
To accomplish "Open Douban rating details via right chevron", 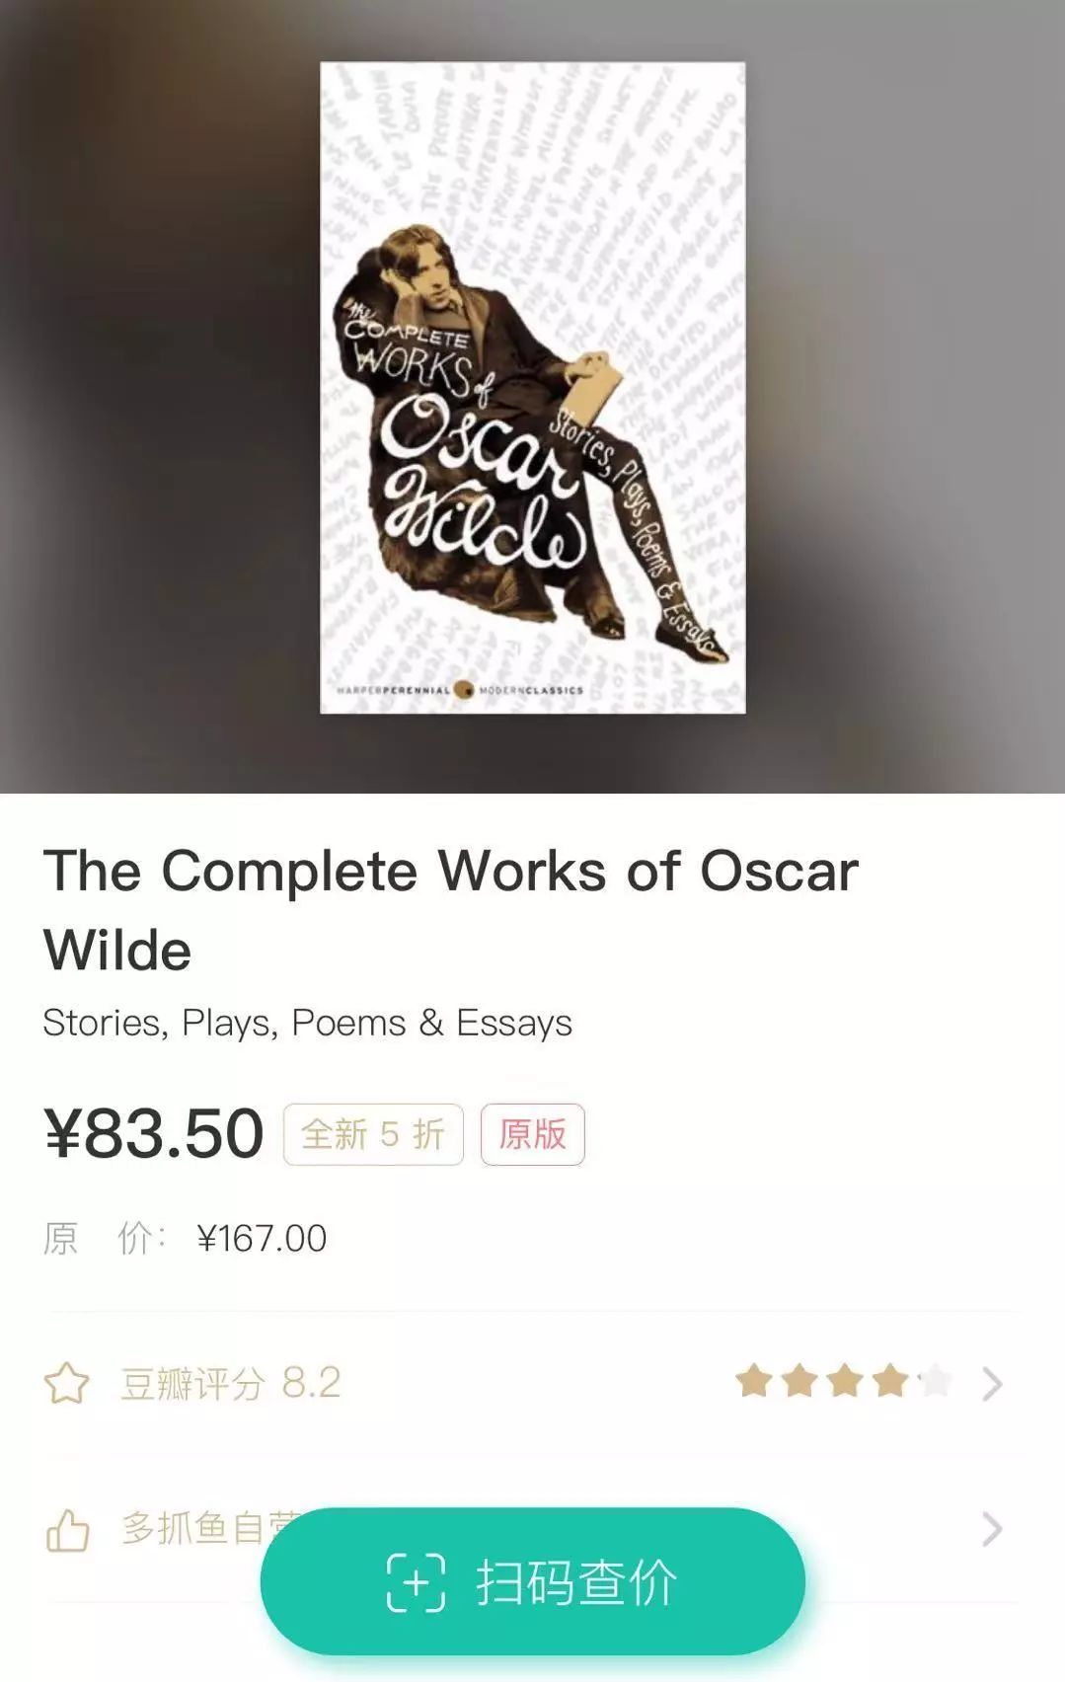I will 992,1384.
